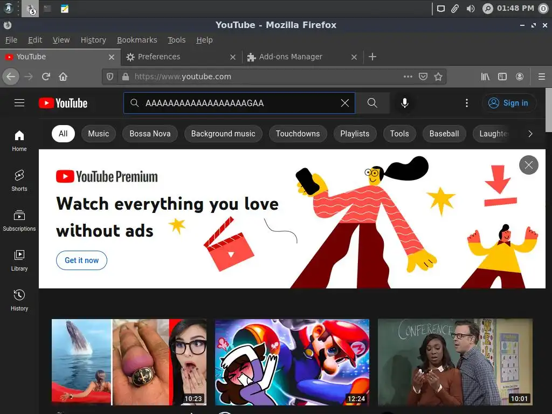Open the Help menu
Screen dimensions: 552x414
click(204, 40)
